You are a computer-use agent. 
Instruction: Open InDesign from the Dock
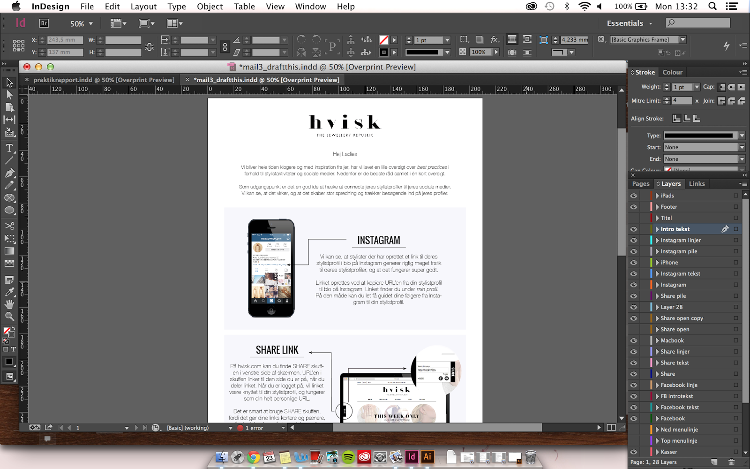412,456
